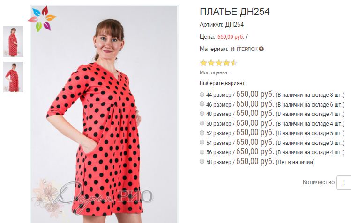Click the colorful flower logo icon

(42, 19)
